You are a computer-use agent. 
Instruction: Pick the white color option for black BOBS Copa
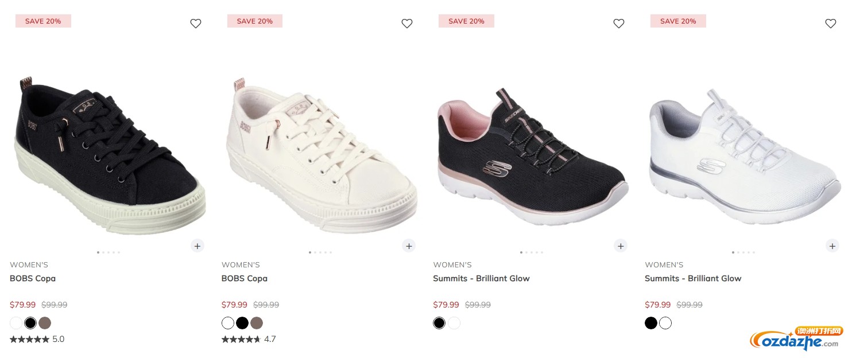16,323
